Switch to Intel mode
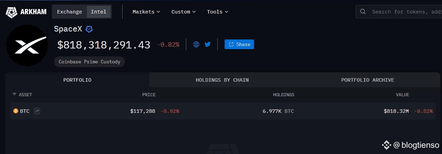 click(99, 12)
